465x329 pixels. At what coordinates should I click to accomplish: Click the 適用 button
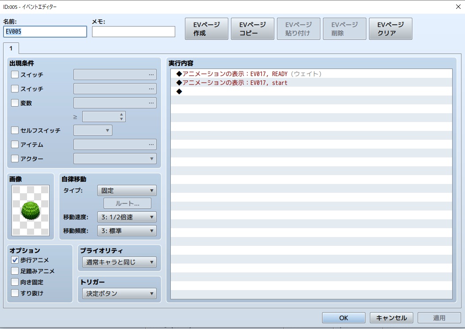[439, 318]
